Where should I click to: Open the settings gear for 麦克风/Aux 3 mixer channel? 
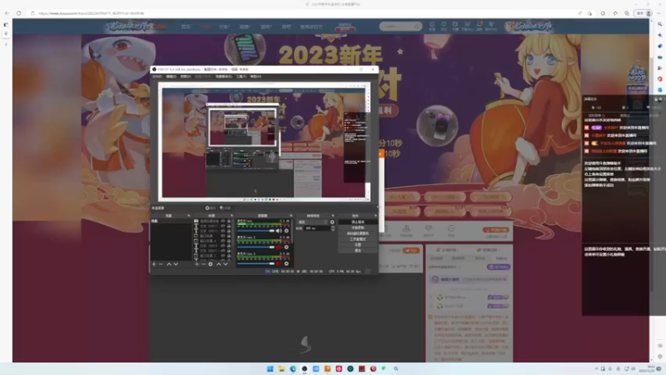(286, 263)
